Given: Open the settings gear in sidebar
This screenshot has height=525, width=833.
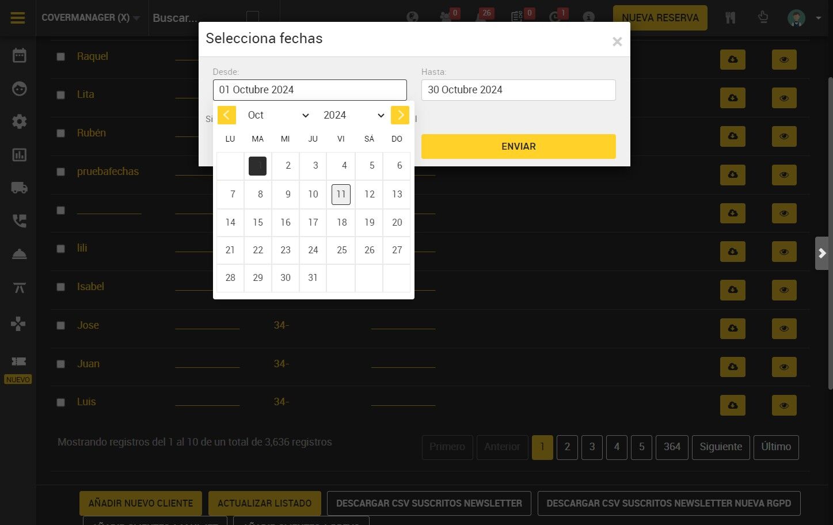Looking at the screenshot, I should click(20, 121).
